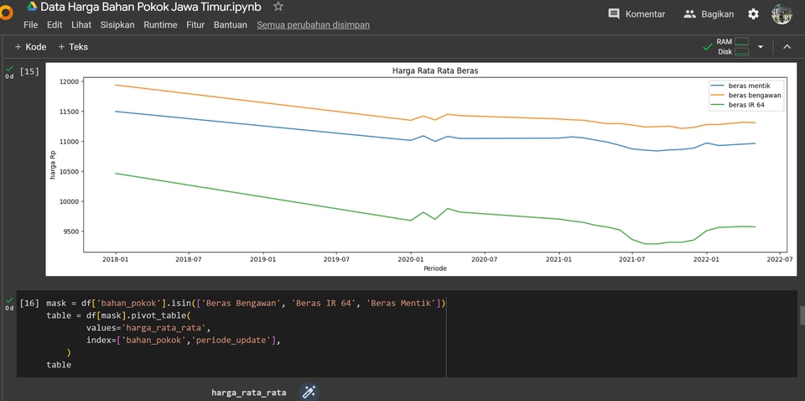Screen dimensions: 805x401
Task: Click the index=['bahan_pokok','periode_update'] code line
Action: point(184,340)
